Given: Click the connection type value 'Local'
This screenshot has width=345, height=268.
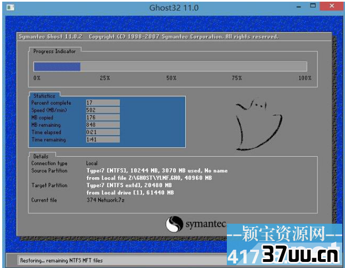Looking at the screenshot, I should click(x=92, y=163).
